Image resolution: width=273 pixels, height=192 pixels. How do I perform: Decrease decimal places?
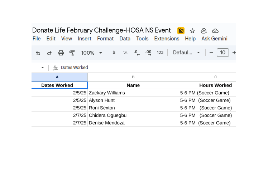click(x=136, y=53)
